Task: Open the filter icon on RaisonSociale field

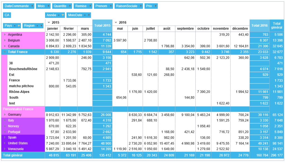Action: coord(141,6)
